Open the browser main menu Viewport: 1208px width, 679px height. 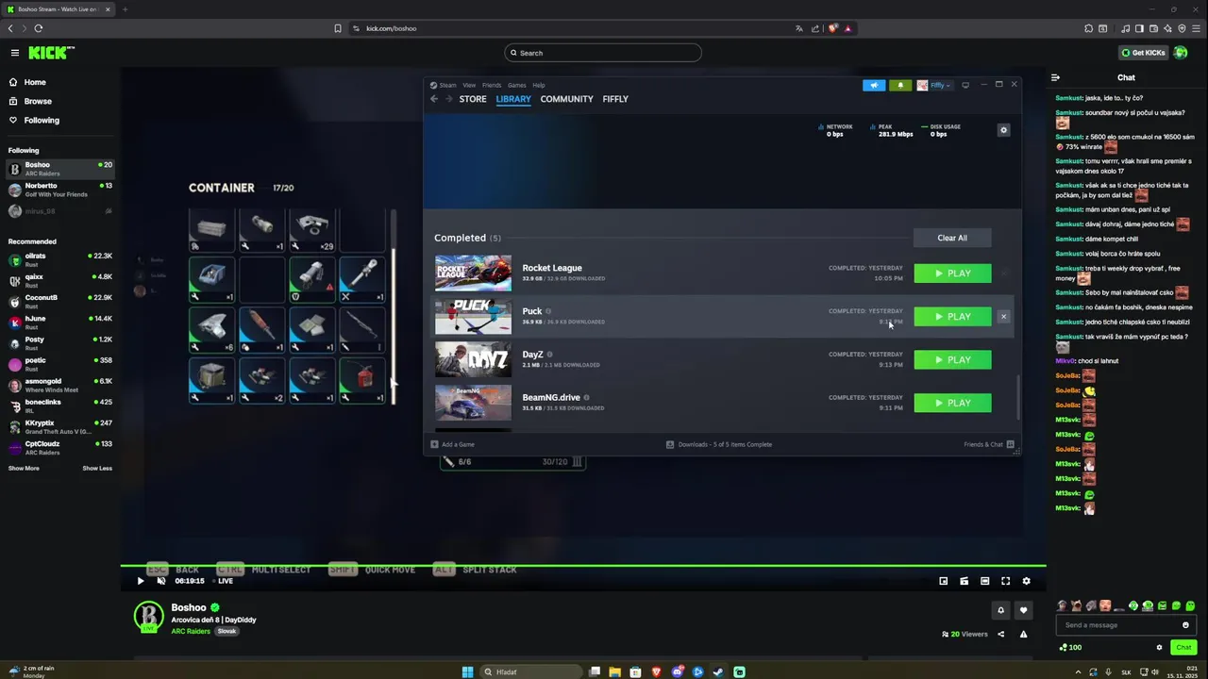click(x=1196, y=28)
